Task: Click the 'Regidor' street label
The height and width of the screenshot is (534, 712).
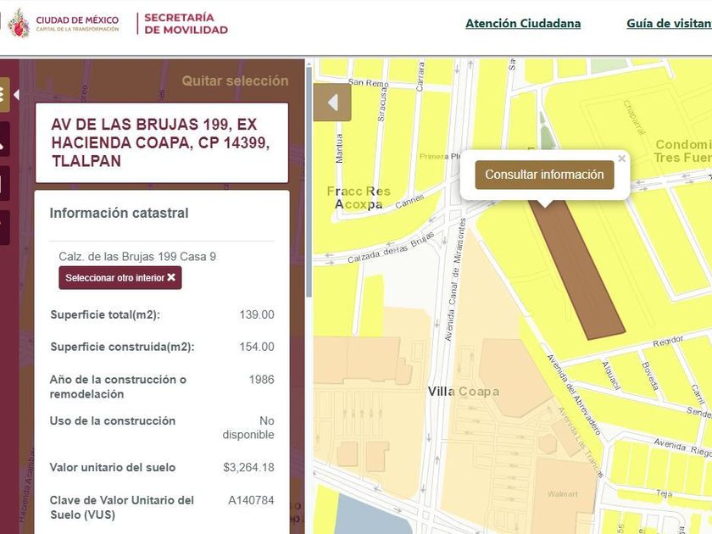Action: [x=668, y=342]
